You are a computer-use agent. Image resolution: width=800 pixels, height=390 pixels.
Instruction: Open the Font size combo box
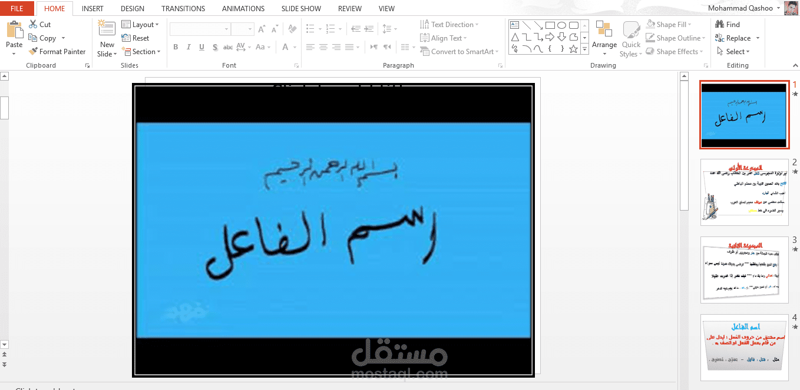243,29
